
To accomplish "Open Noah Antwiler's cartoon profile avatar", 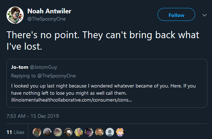I will tap(15, 15).
